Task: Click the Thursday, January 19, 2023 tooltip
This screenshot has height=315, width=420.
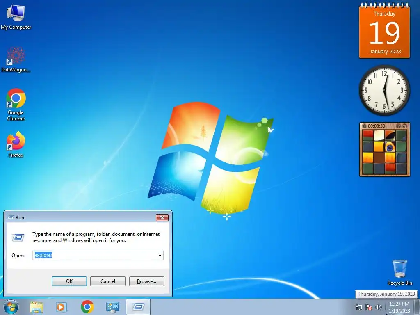Action: [386, 294]
